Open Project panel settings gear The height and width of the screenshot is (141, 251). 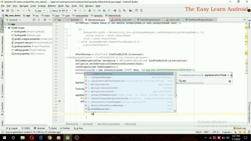coord(45,20)
